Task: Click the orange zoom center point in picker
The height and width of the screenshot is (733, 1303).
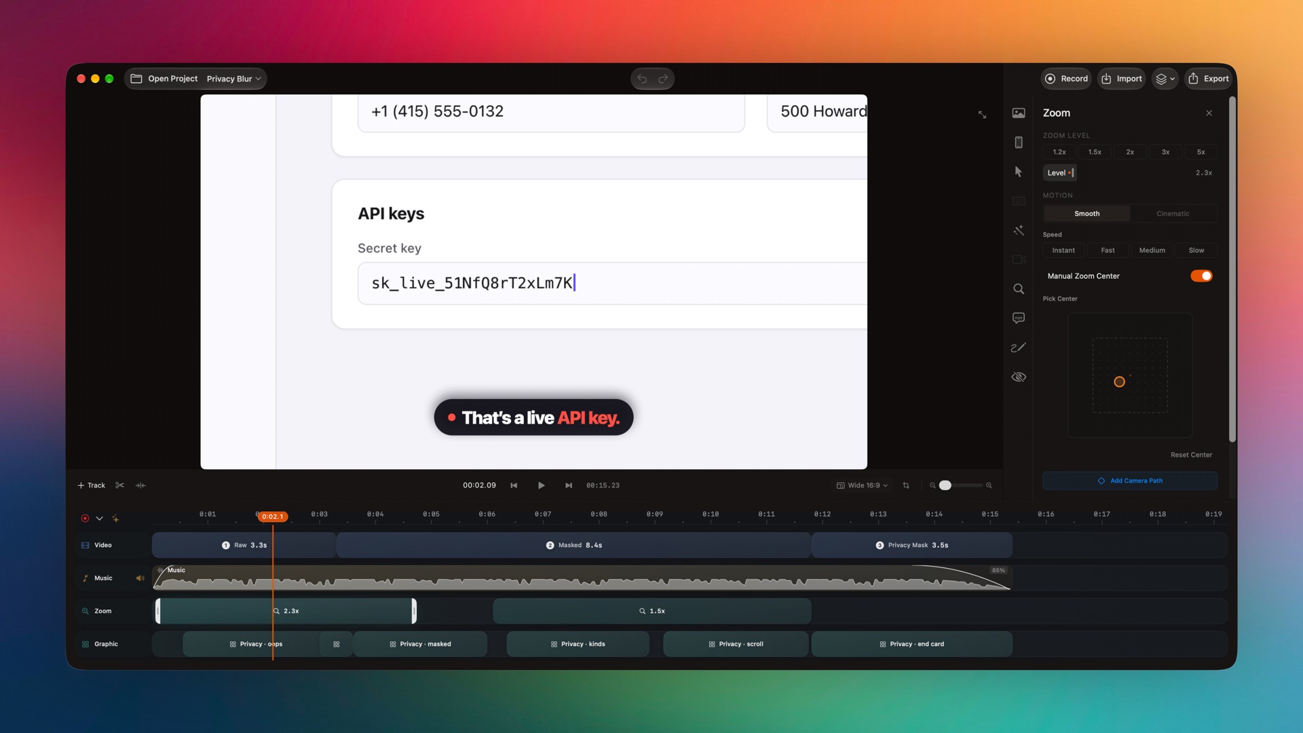Action: point(1120,382)
